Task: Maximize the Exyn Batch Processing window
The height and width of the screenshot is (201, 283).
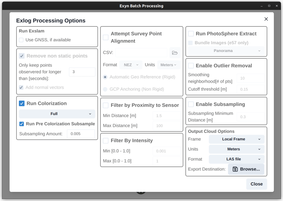Action: click(x=269, y=6)
